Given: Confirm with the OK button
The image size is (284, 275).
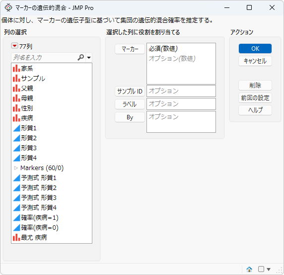Looking at the screenshot, I should (x=255, y=48).
